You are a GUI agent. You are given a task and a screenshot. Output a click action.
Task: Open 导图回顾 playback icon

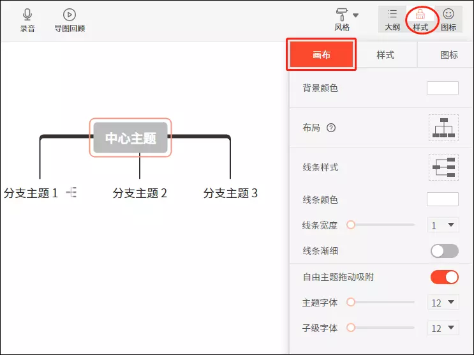point(70,15)
